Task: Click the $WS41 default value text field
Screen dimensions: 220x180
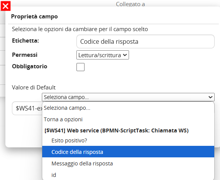Action: click(x=27, y=108)
